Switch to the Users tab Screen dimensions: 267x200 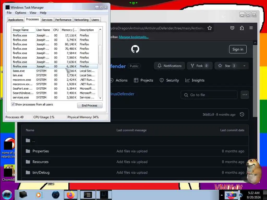pos(95,20)
